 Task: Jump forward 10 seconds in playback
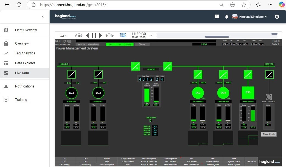point(110,36)
